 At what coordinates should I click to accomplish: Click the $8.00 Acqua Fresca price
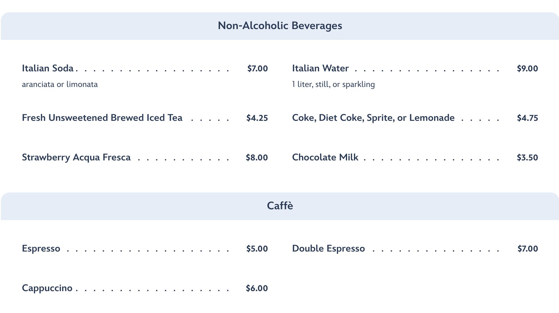(x=257, y=158)
